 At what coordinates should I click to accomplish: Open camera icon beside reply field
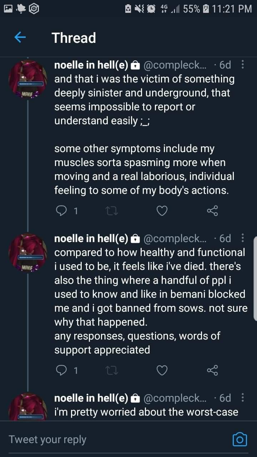click(x=240, y=439)
